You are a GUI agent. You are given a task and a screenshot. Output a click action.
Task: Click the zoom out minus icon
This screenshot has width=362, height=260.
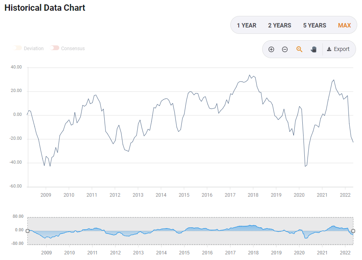coord(285,49)
